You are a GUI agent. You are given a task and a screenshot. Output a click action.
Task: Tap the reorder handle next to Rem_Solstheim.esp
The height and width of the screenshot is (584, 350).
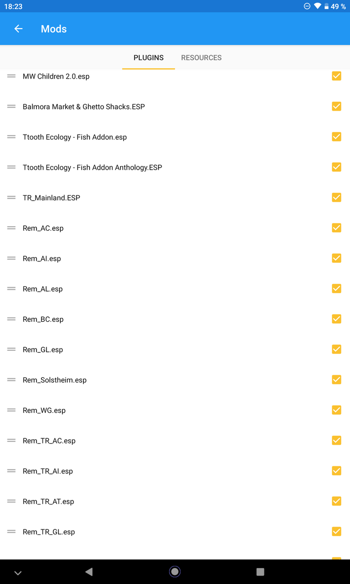[x=11, y=380]
